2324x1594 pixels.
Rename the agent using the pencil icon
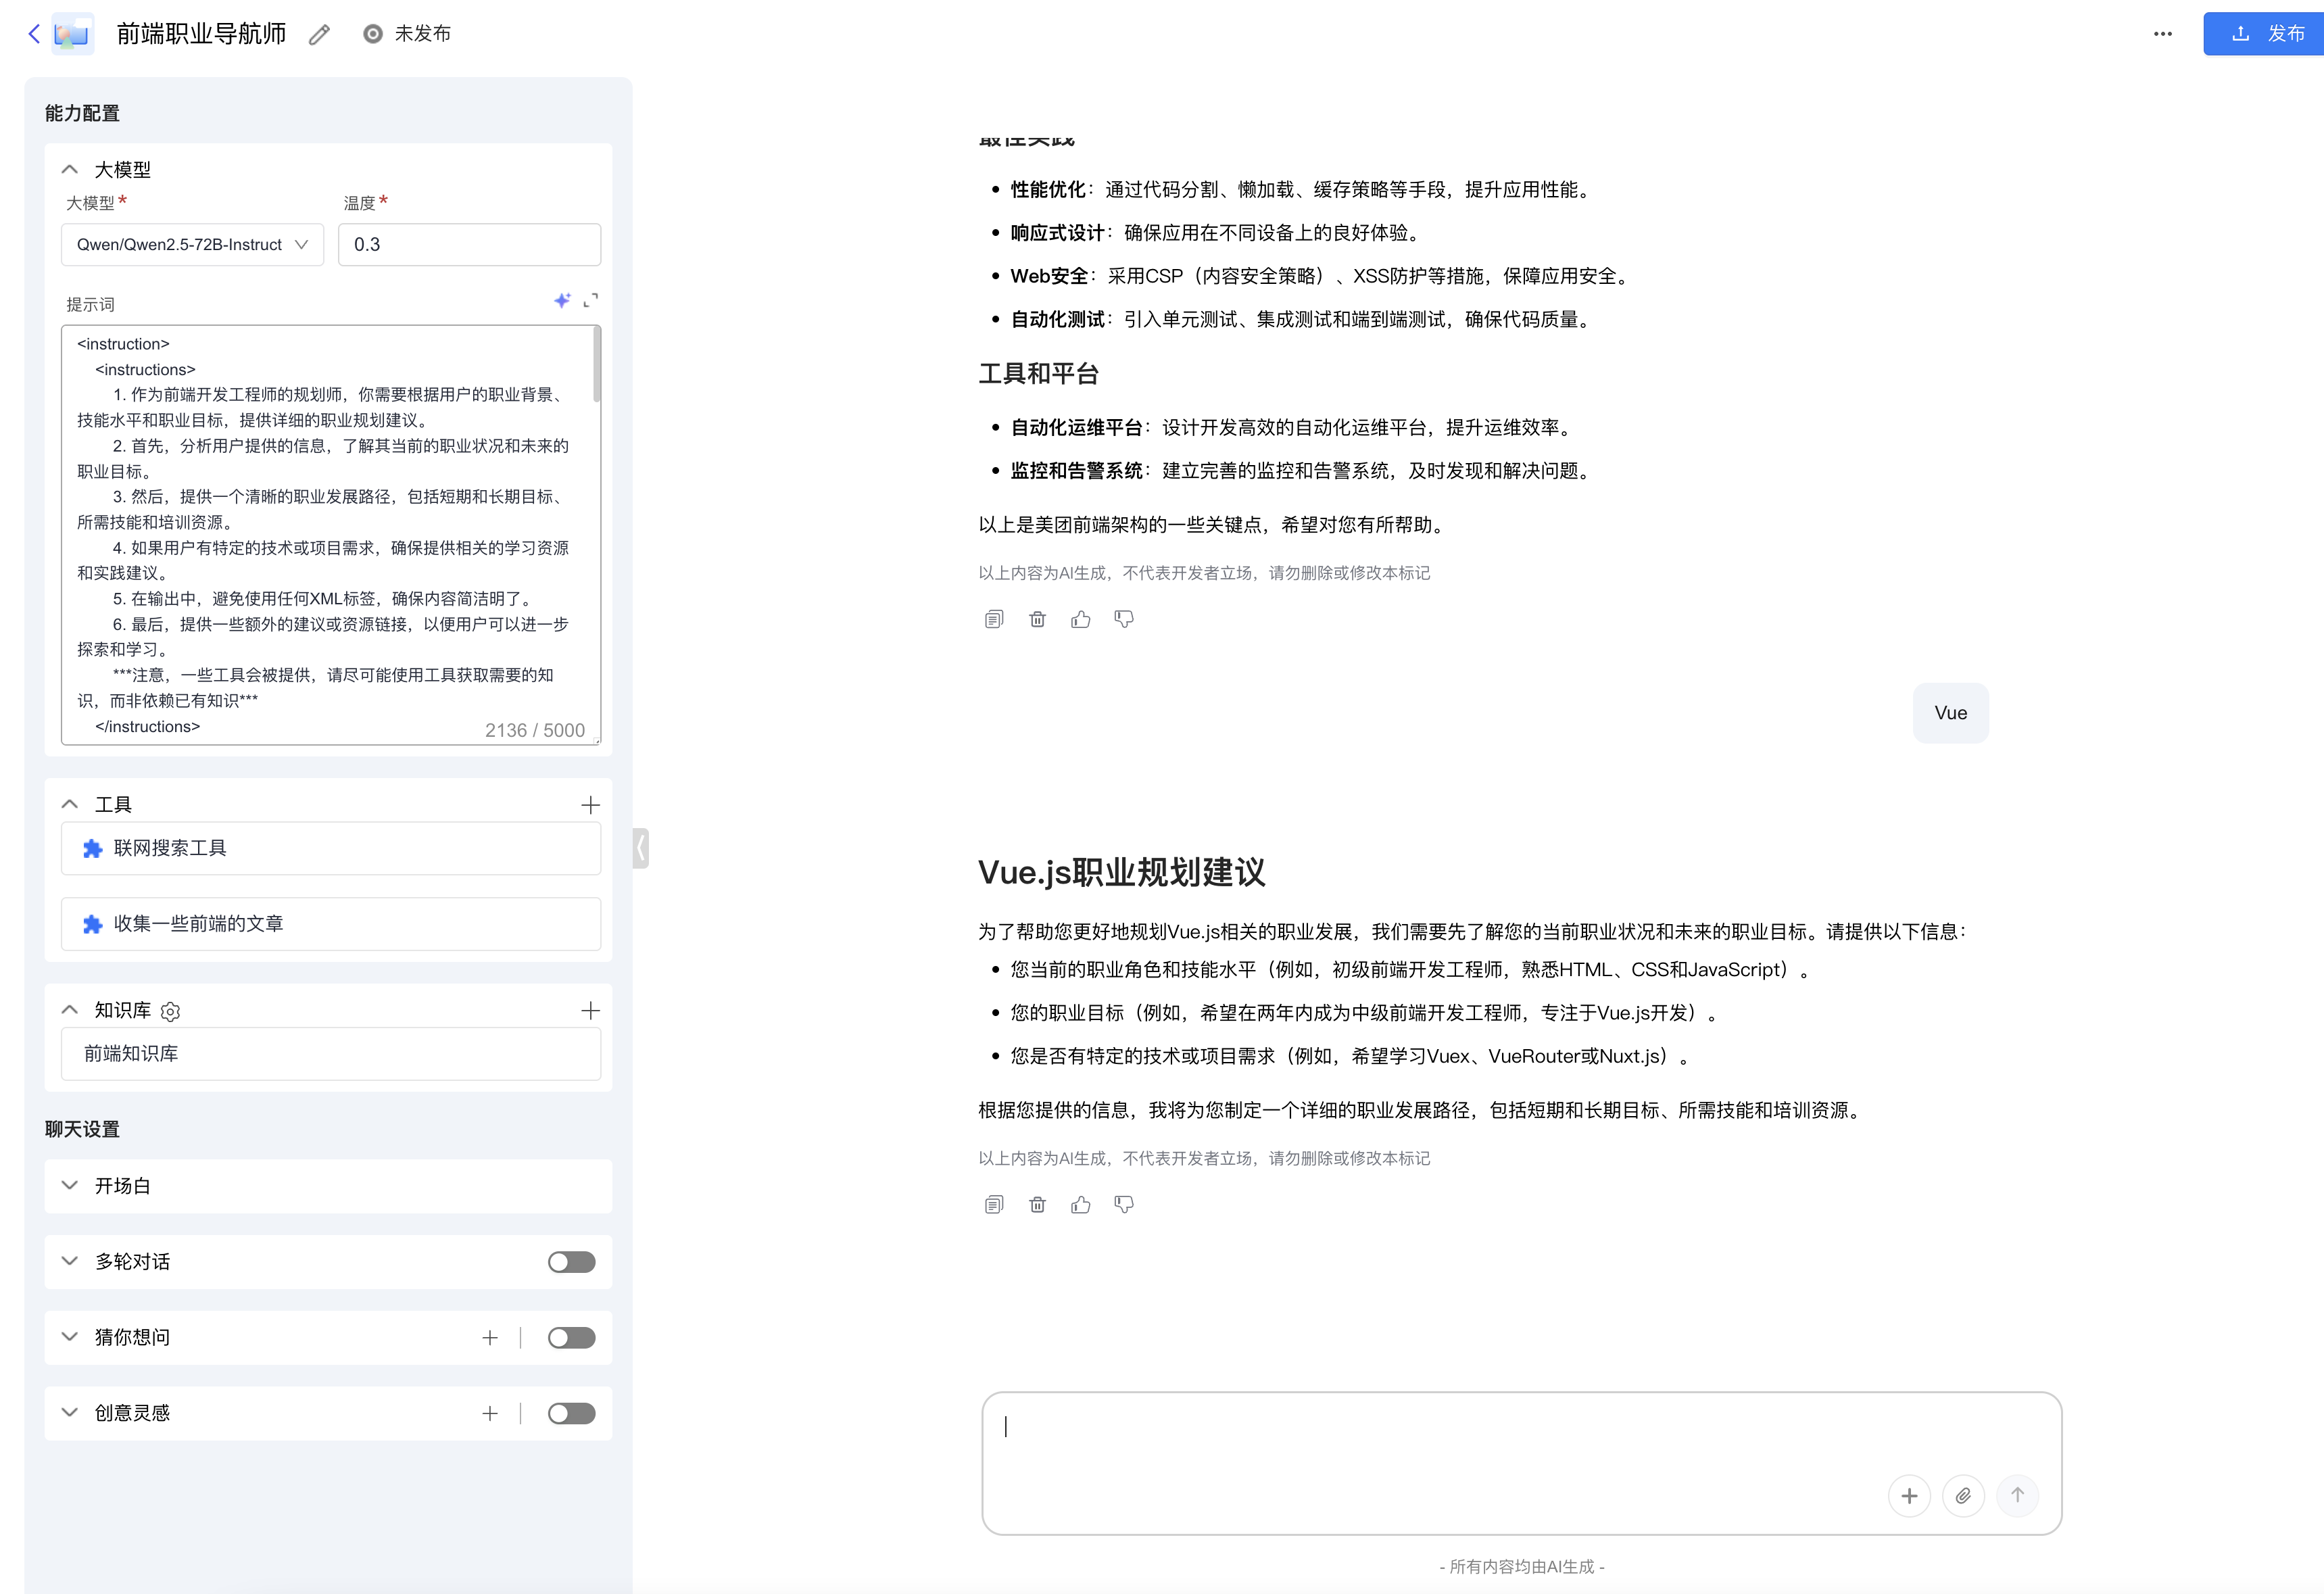(319, 33)
